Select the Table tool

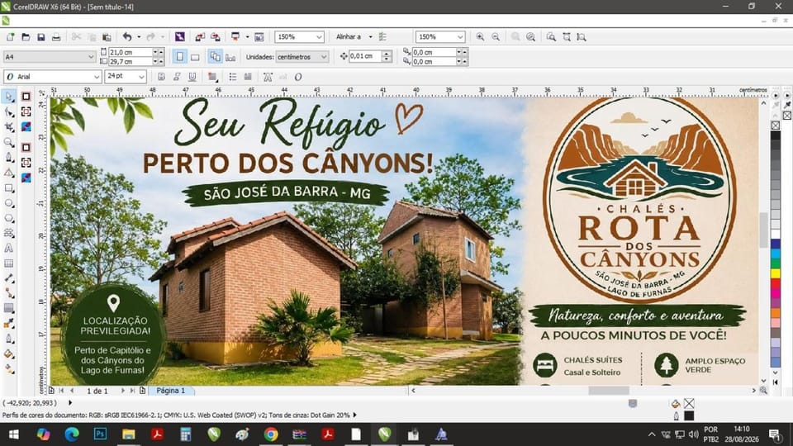[x=9, y=263]
